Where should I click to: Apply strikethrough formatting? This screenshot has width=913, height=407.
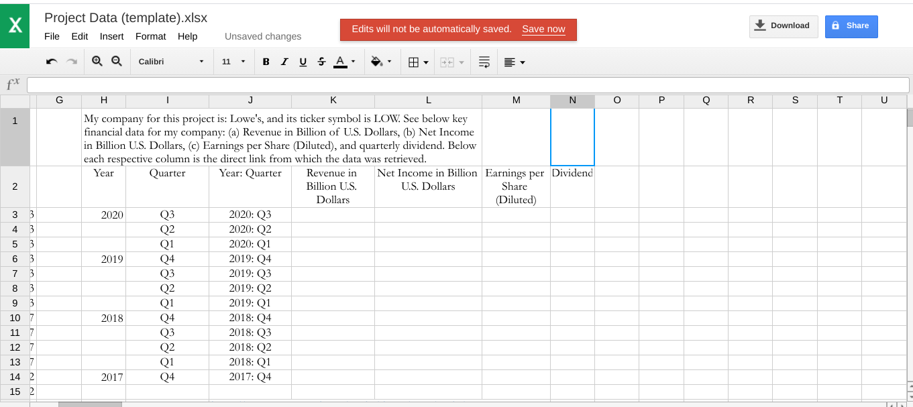pos(321,62)
